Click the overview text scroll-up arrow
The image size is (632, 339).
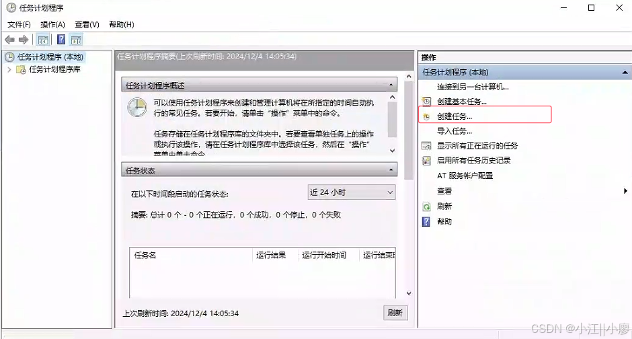[x=393, y=97]
